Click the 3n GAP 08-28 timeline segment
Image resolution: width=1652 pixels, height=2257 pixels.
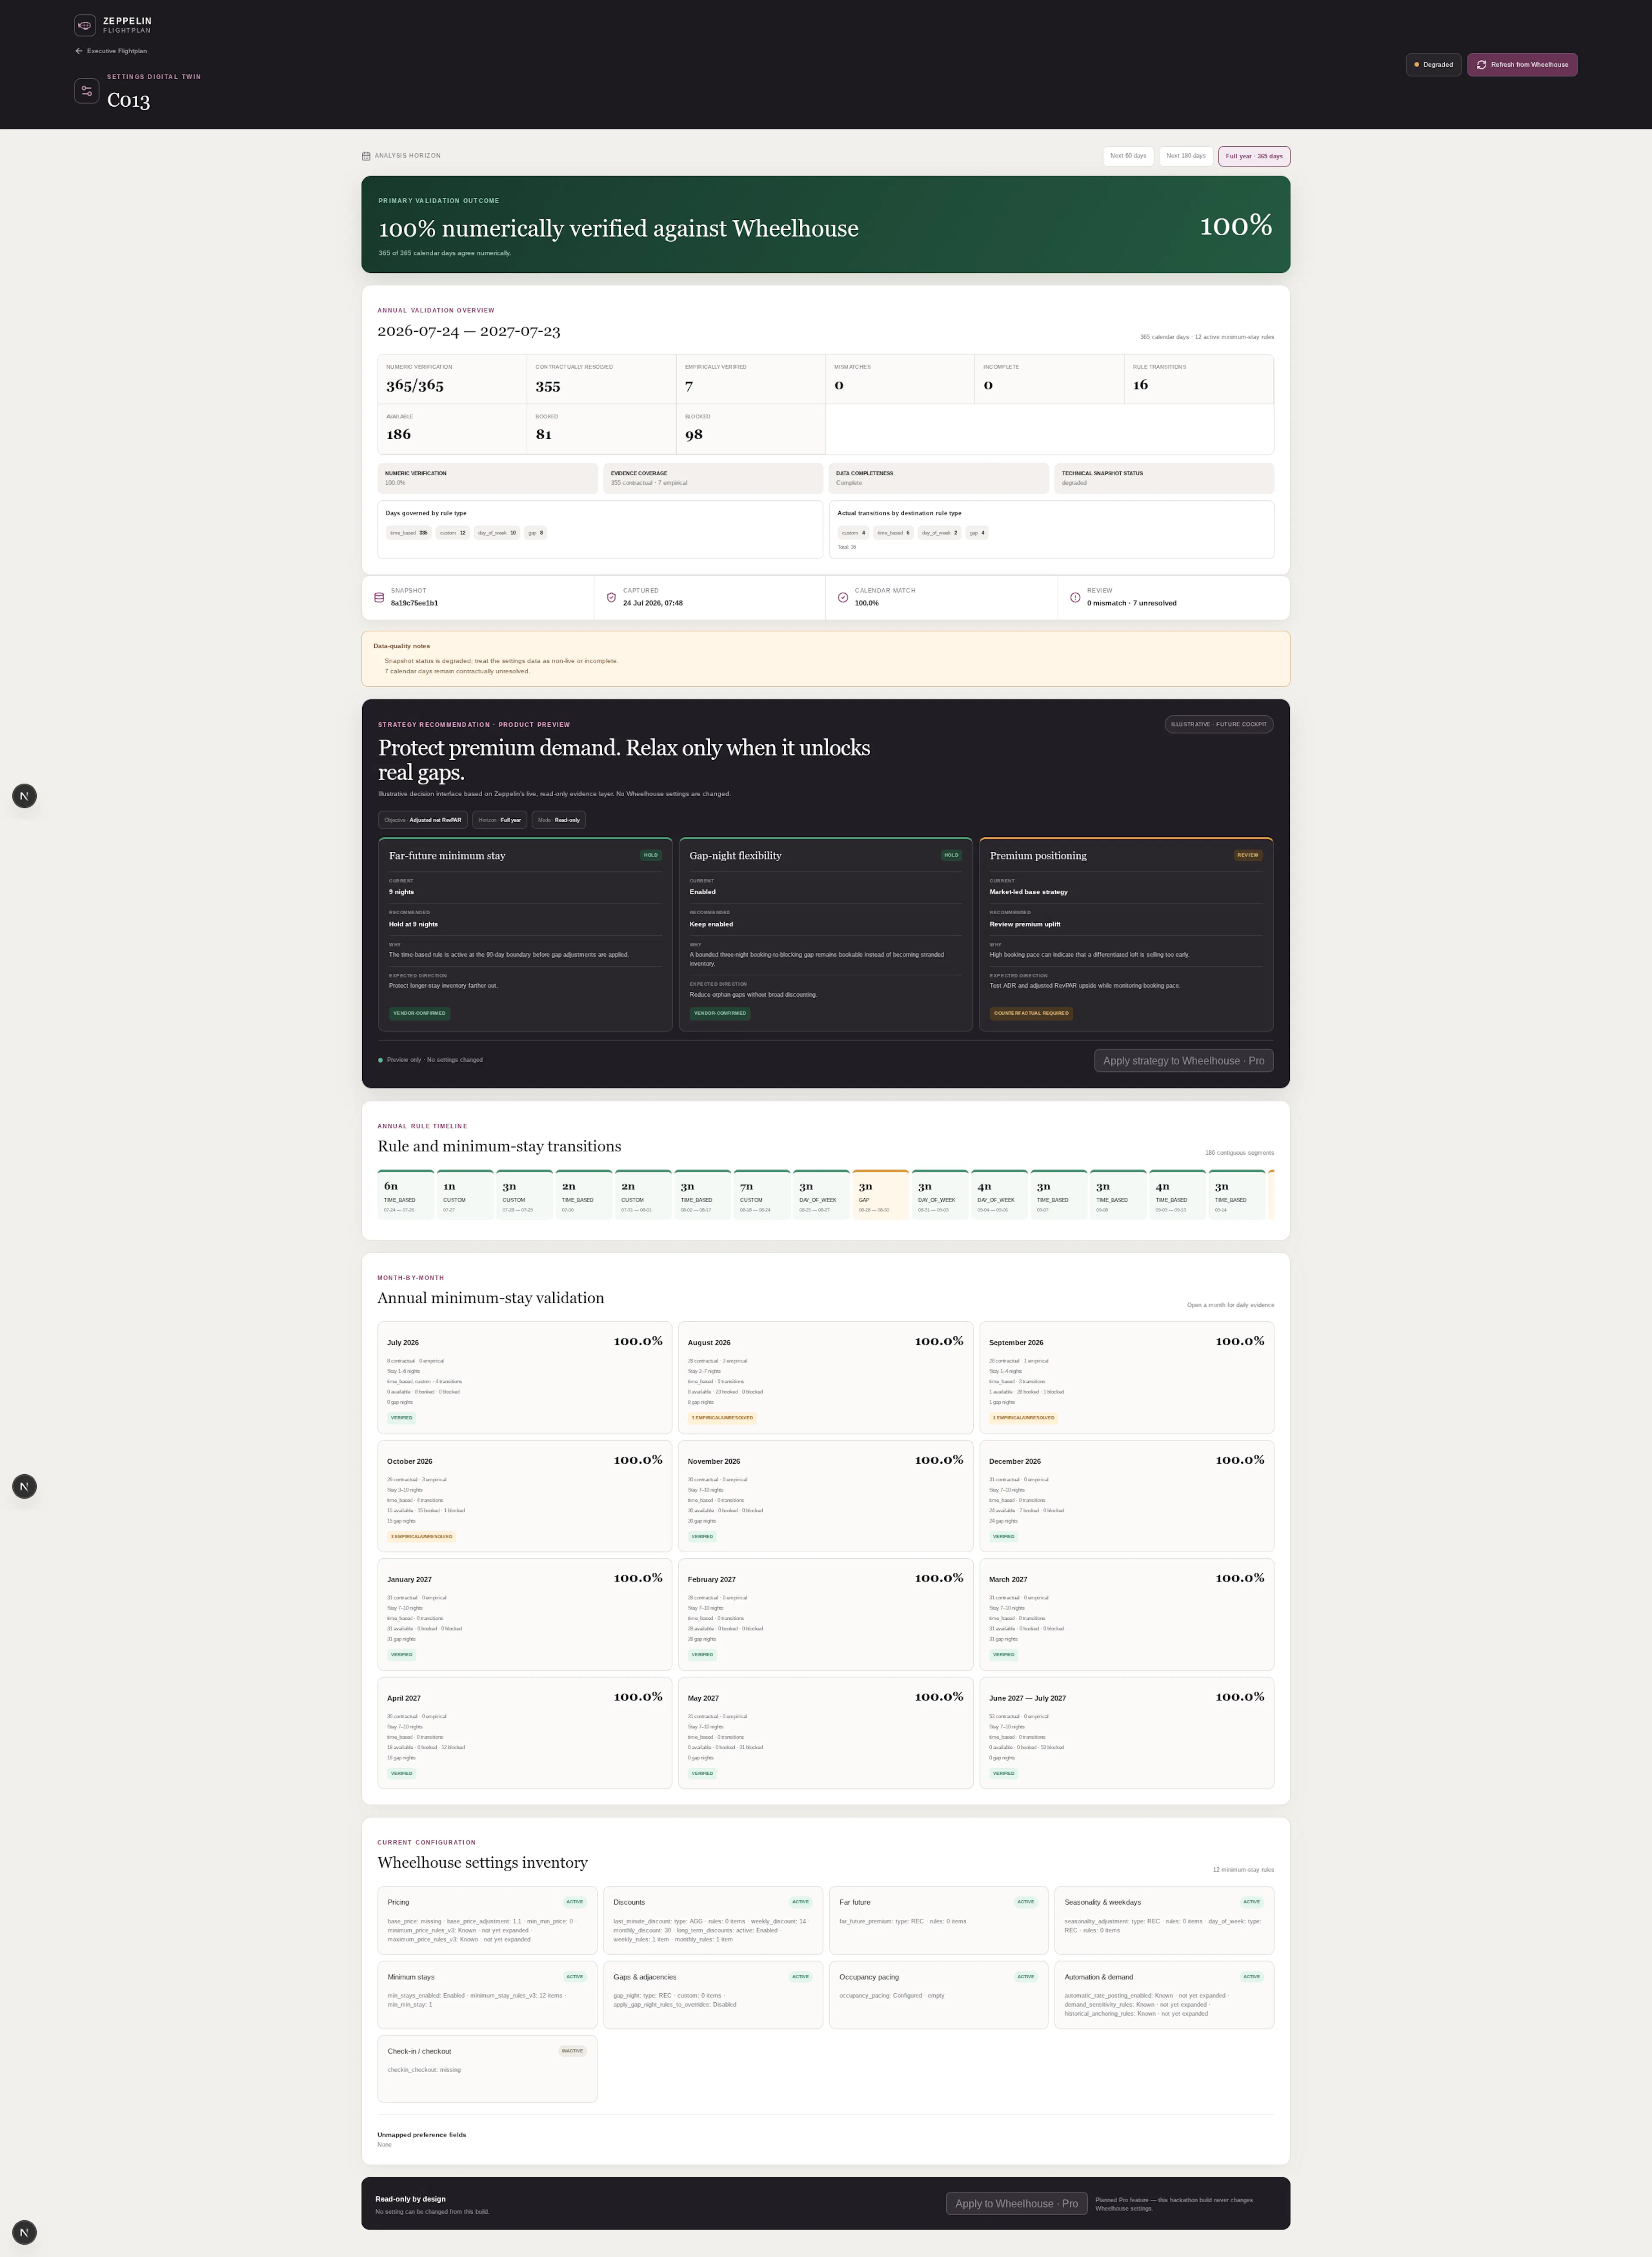point(881,1195)
